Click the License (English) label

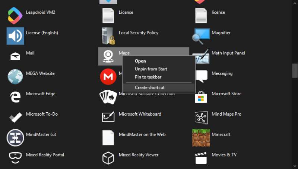[42, 33]
